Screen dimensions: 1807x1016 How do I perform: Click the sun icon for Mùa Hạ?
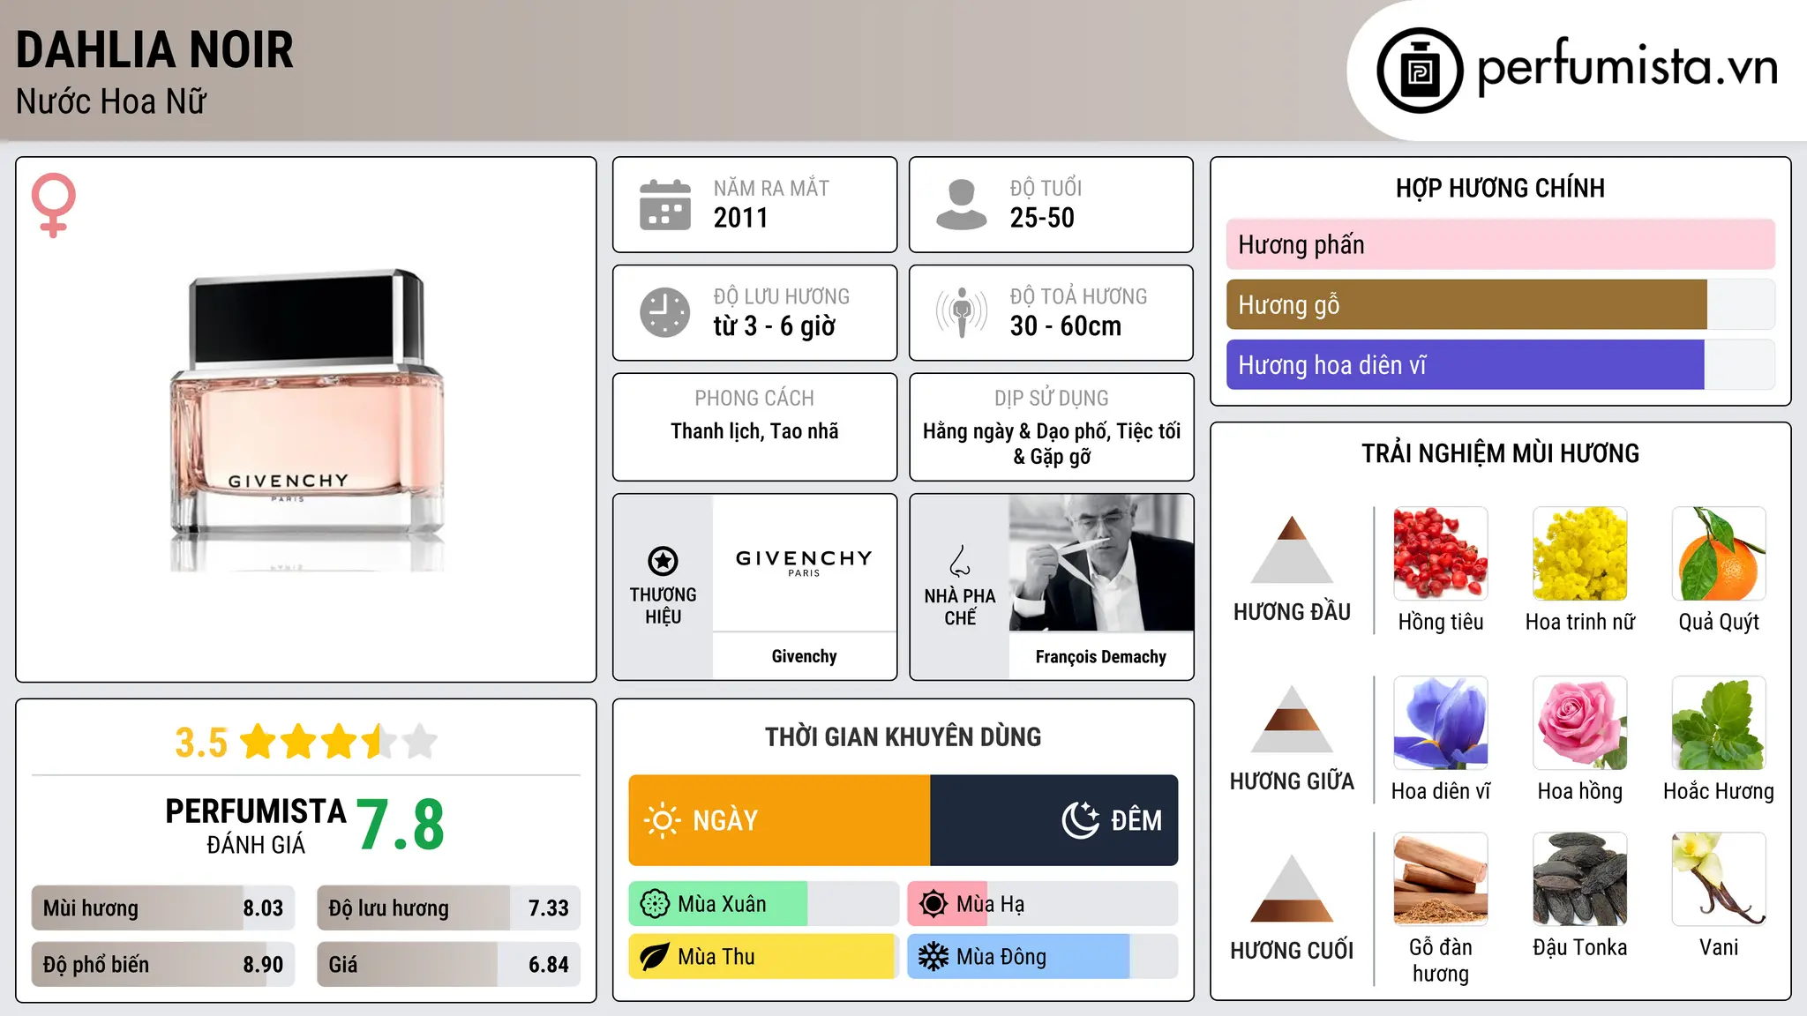click(x=933, y=904)
